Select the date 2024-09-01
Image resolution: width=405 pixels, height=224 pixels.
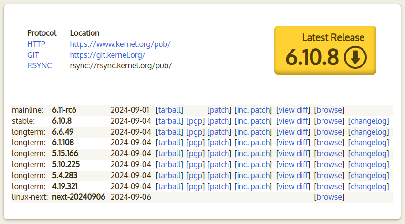(130, 110)
